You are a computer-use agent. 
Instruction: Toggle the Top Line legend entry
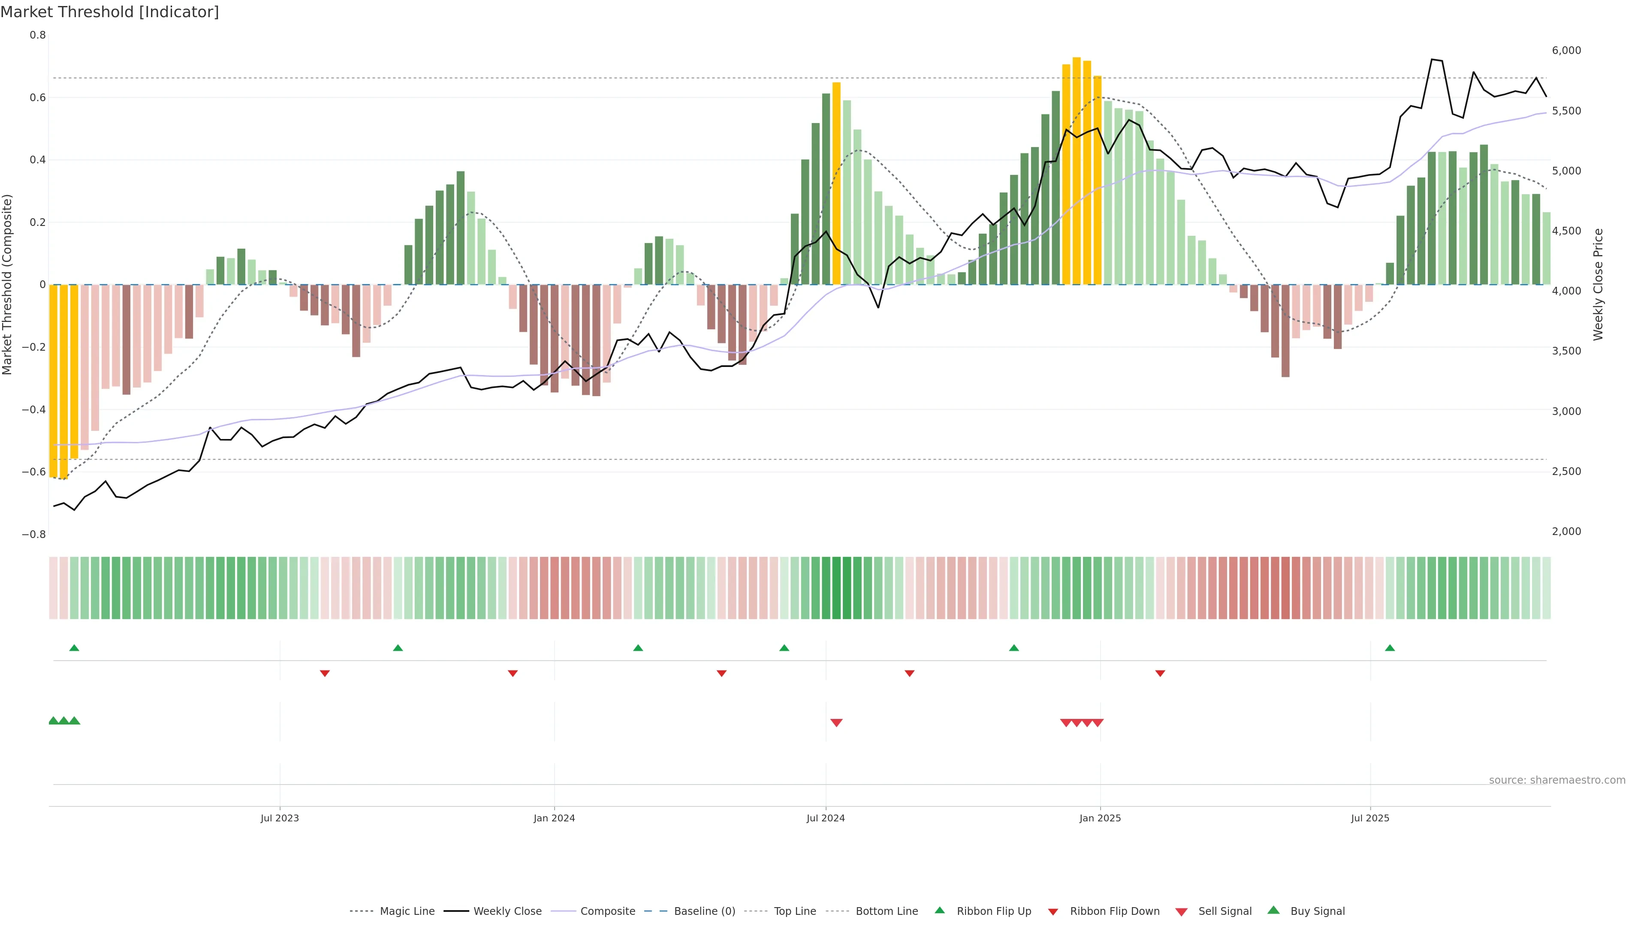[795, 911]
